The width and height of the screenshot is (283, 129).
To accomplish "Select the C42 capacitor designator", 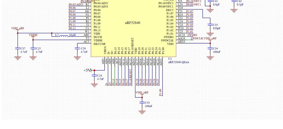I will point(239,1).
